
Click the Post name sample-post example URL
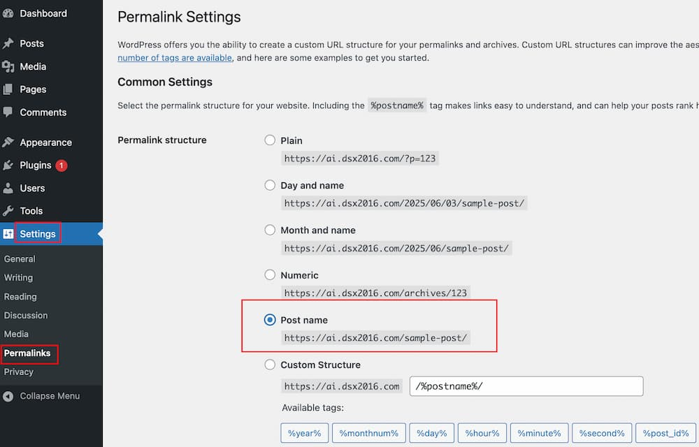(375, 338)
